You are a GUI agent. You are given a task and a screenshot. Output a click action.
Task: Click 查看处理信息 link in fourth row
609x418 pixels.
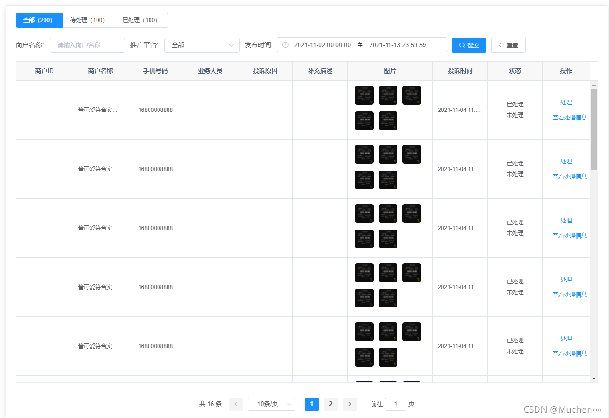click(569, 295)
